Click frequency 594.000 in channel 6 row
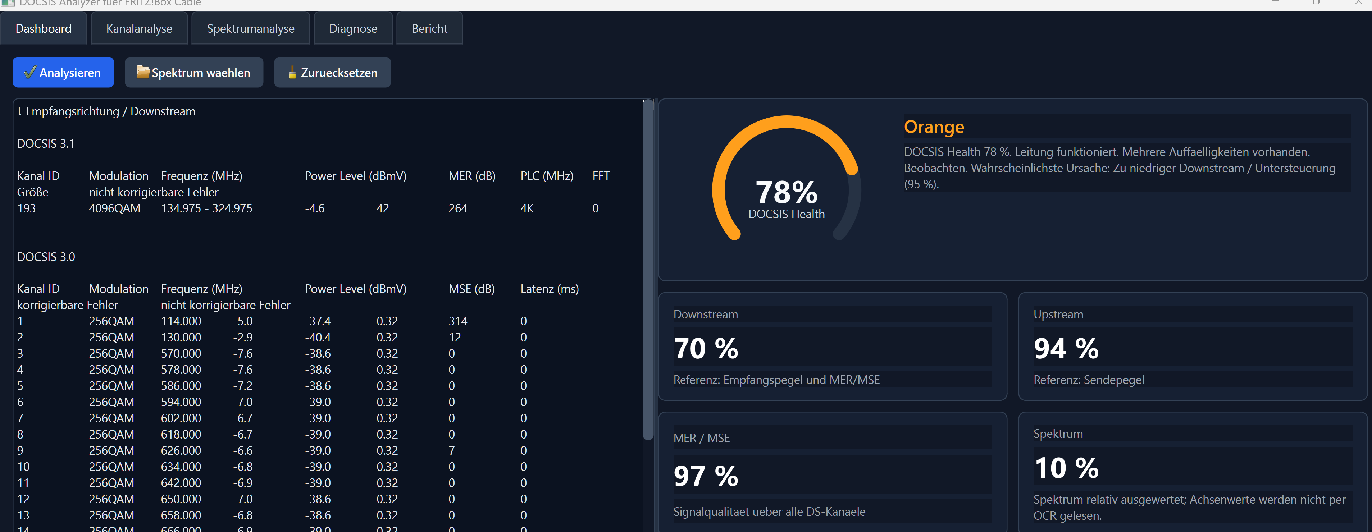 [x=181, y=402]
